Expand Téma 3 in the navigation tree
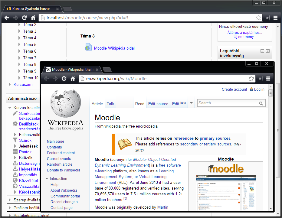 pos(19,31)
